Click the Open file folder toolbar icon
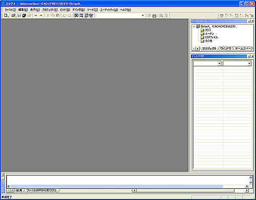 (13, 15)
